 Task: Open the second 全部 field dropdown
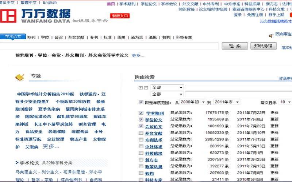(167, 94)
